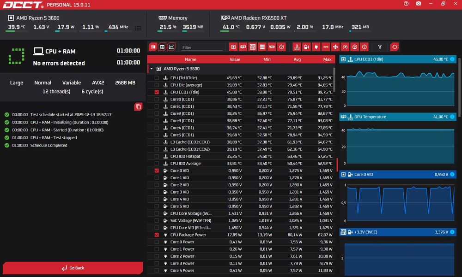
Task: Click the CPU icon in CPU CCD1 graph header
Action: (343, 59)
